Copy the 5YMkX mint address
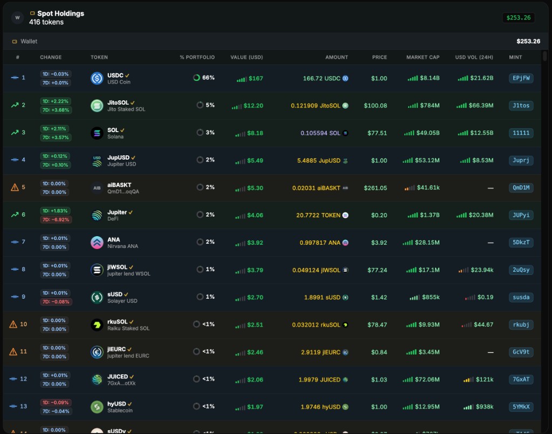The image size is (552, 434). [x=521, y=407]
